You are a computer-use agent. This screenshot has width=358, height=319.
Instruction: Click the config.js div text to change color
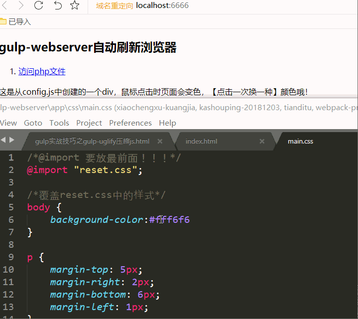pos(154,92)
